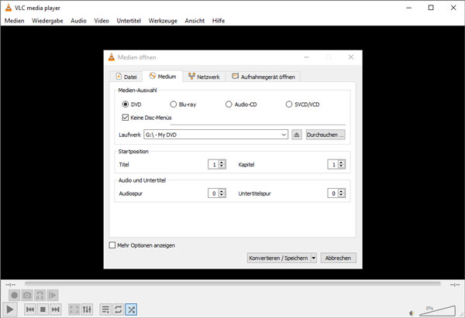Increase the Titel spinner value
The height and width of the screenshot is (318, 465).
coord(222,162)
